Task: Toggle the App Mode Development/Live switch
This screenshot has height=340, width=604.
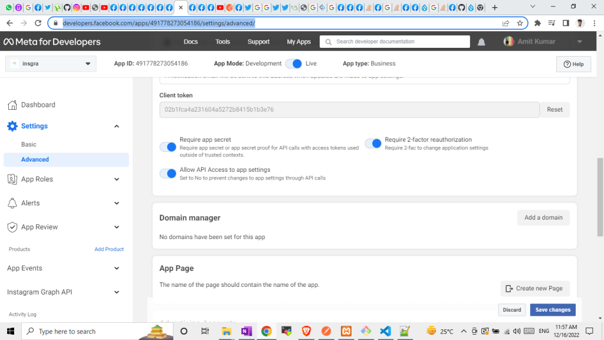Action: pyautogui.click(x=293, y=64)
